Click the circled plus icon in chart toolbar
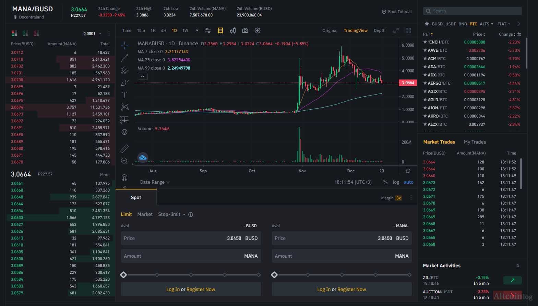The height and width of the screenshot is (306, 538). pyautogui.click(x=258, y=30)
